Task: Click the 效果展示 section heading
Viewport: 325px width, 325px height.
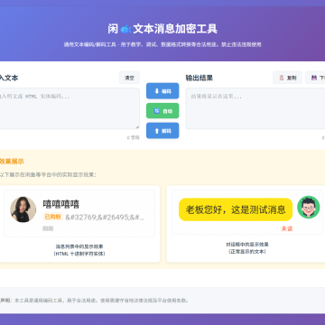Action: (12, 162)
